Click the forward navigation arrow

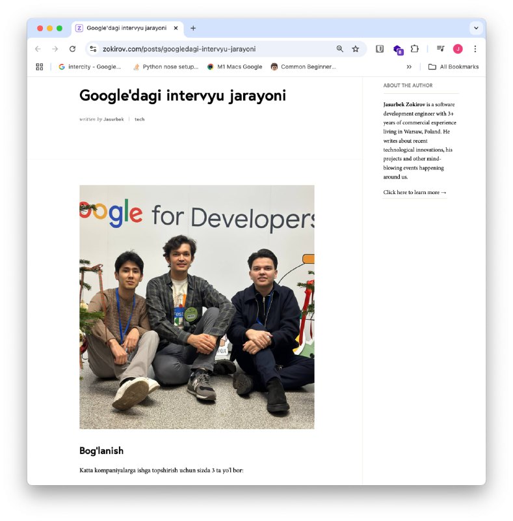pyautogui.click(x=55, y=49)
